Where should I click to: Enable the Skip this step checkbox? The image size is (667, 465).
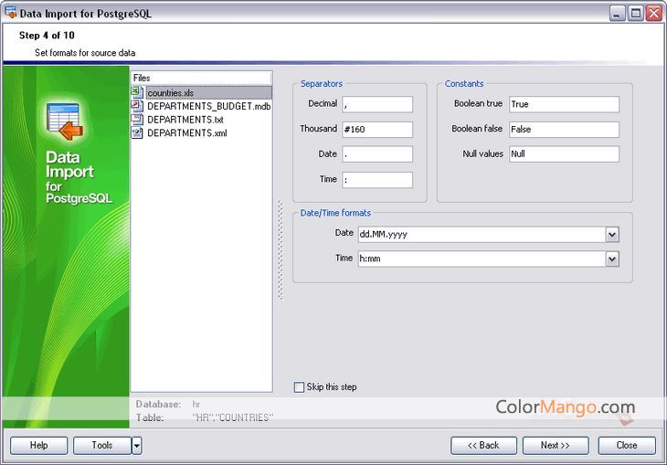coord(299,387)
